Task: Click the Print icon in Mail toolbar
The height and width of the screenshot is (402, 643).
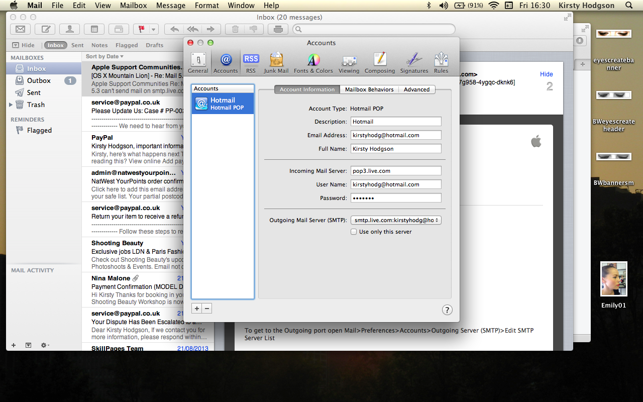Action: tap(278, 29)
